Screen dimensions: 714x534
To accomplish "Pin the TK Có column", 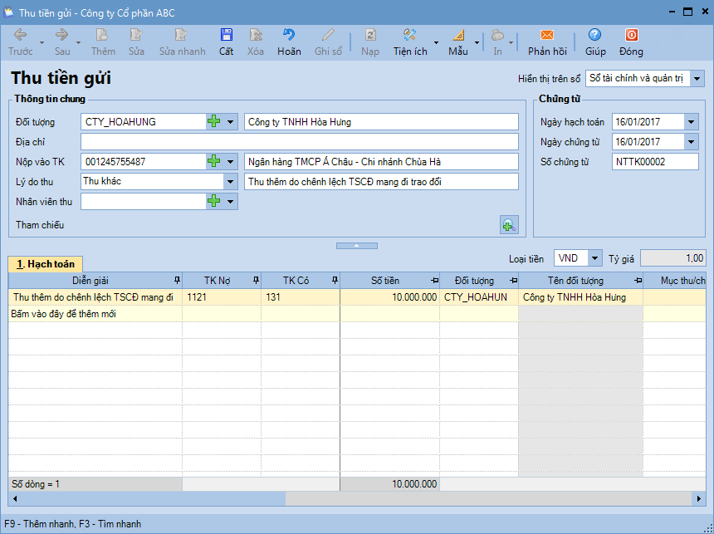I will tap(334, 281).
